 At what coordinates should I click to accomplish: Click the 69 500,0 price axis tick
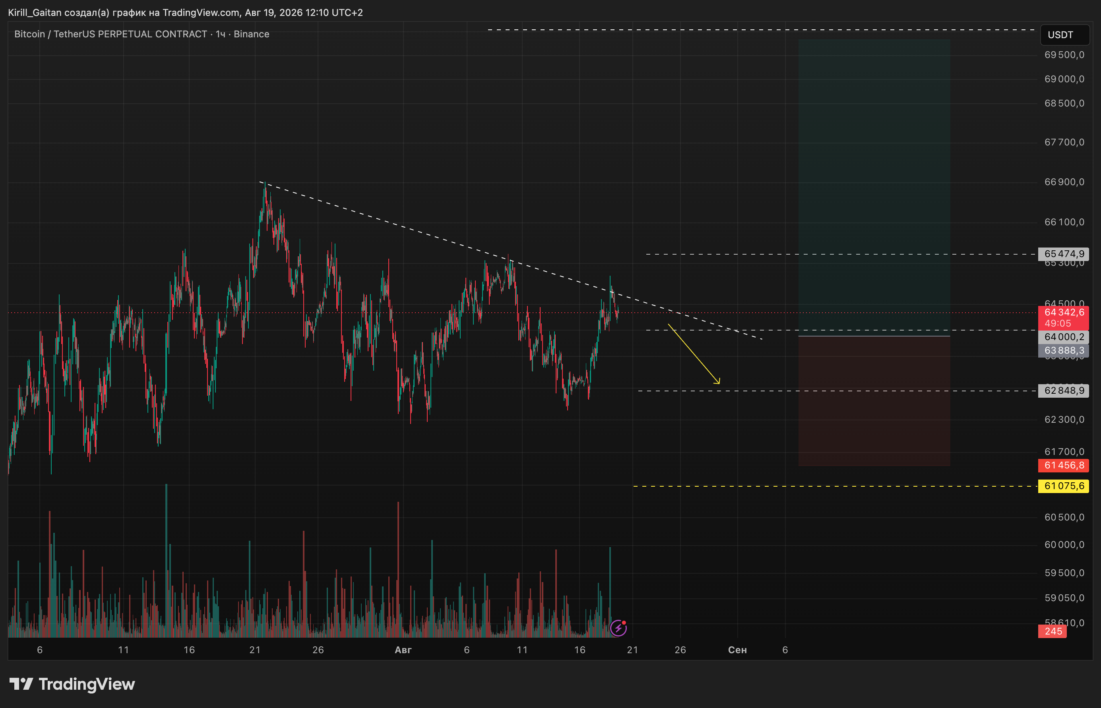pyautogui.click(x=1064, y=55)
